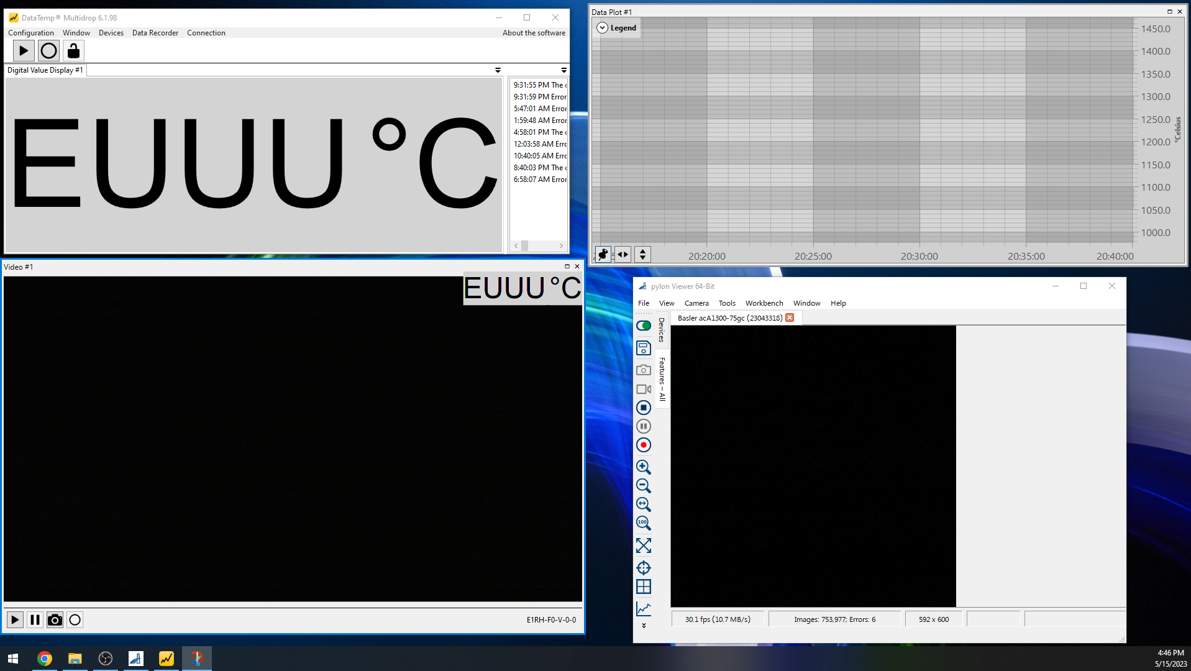
Task: Close the Video #1 panel
Action: tap(577, 267)
